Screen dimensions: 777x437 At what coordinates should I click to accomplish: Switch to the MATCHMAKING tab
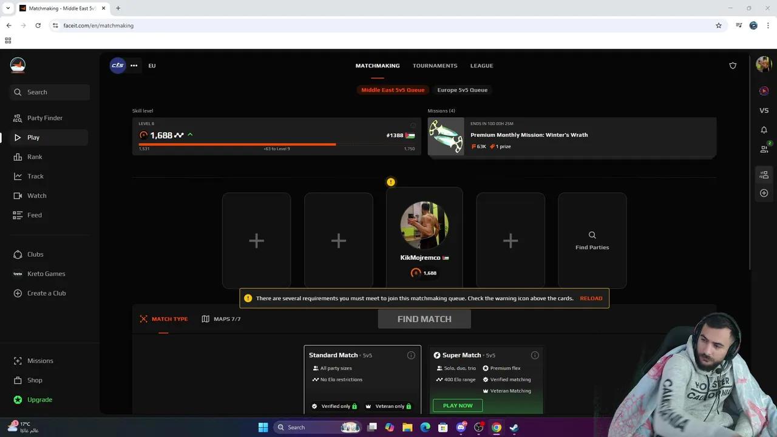tap(378, 66)
